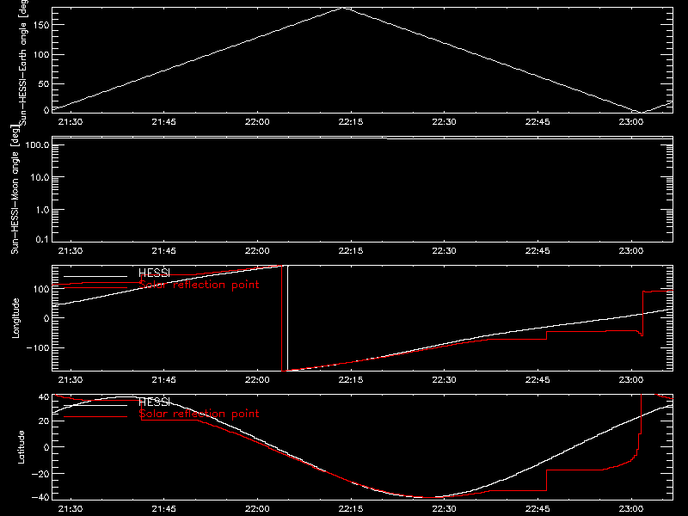Image resolution: width=688 pixels, height=516 pixels.
Task: Click 100.0 tick on Moon angle y-axis
Action: 37,144
